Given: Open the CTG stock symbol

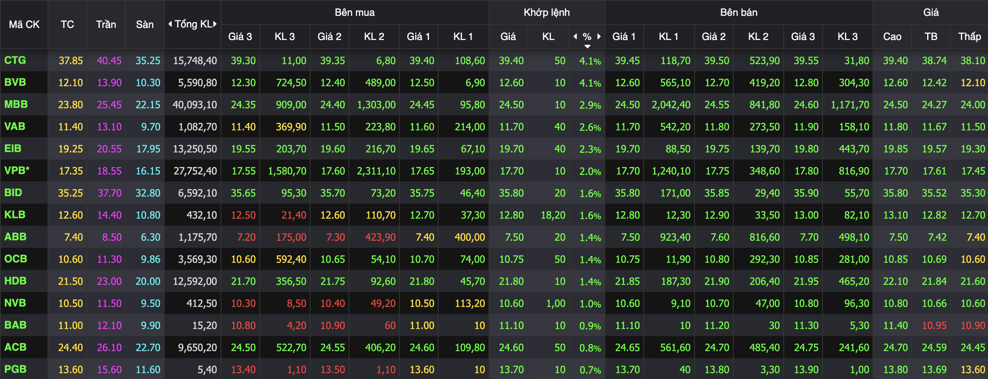Looking at the screenshot, I should coord(15,60).
